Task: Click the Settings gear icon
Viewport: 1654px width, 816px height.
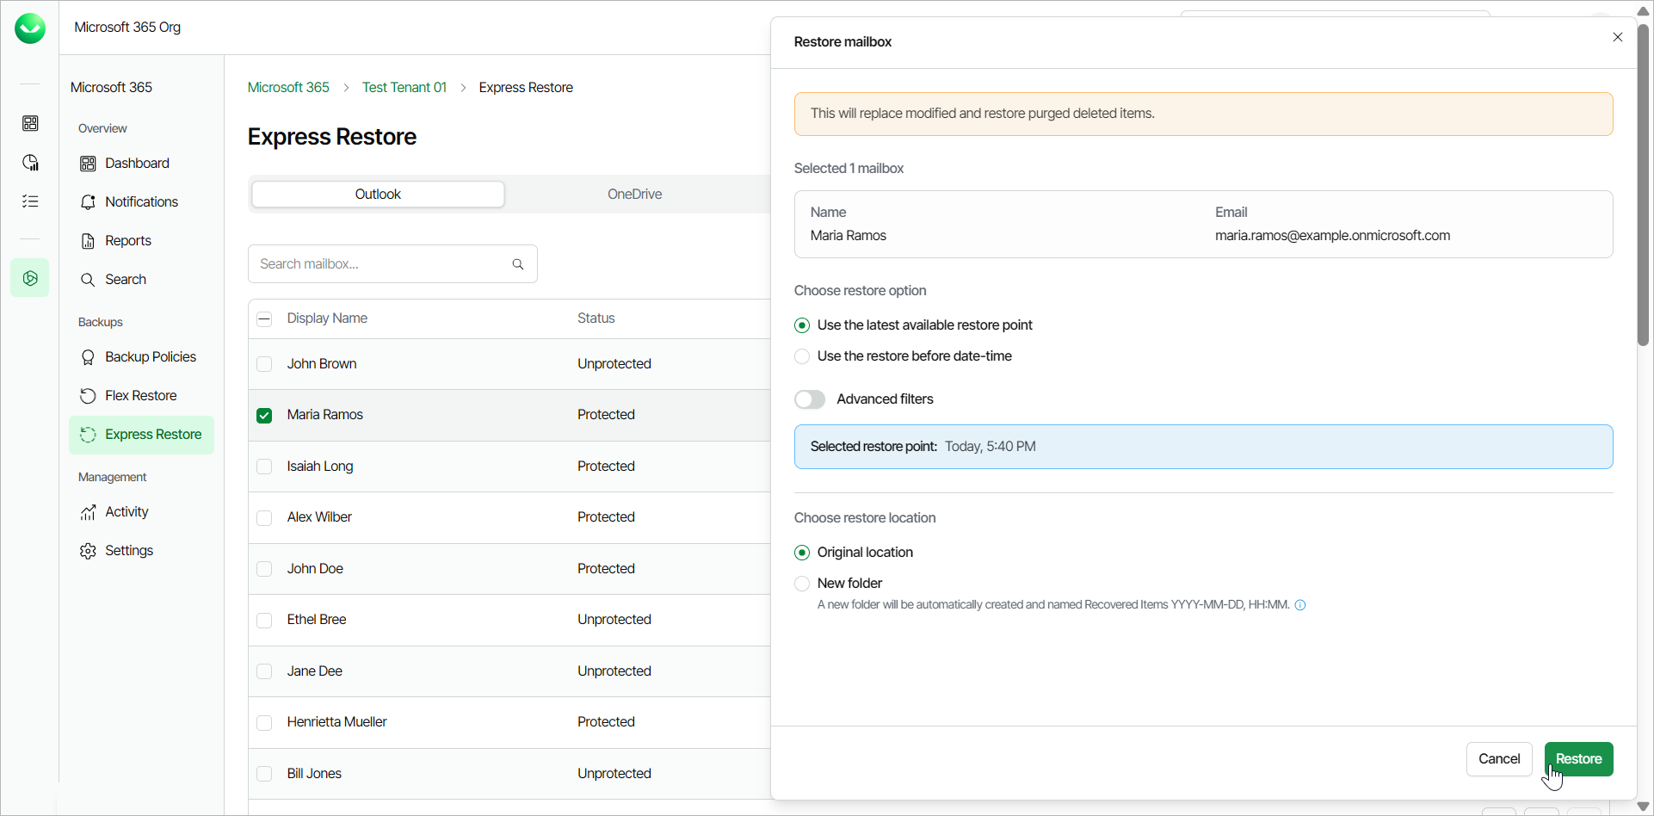Action: [x=88, y=551]
